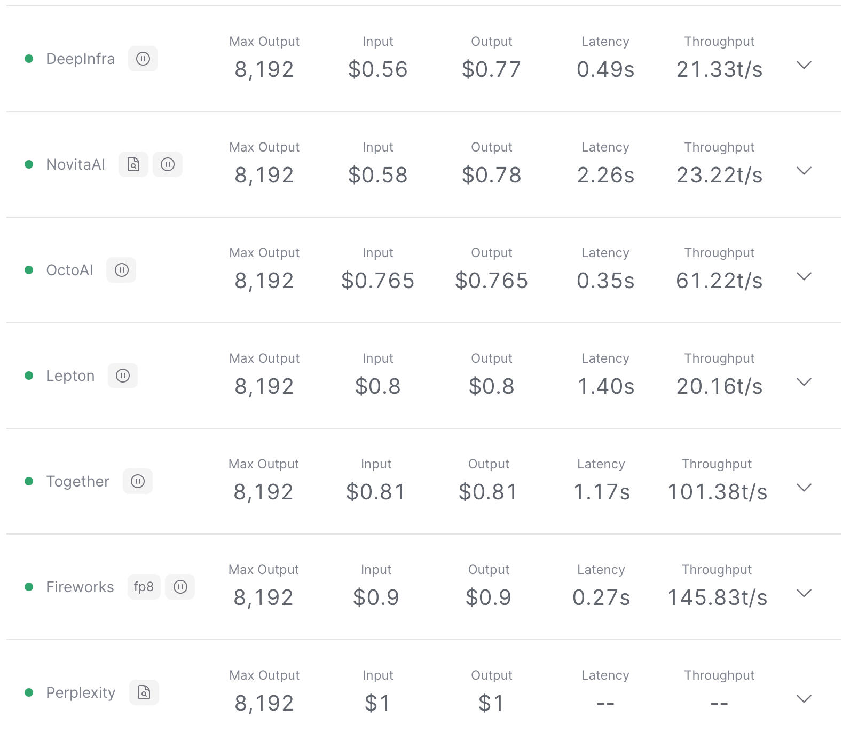850x749 pixels.
Task: Click the document icon beside Perplexity
Action: (x=144, y=692)
